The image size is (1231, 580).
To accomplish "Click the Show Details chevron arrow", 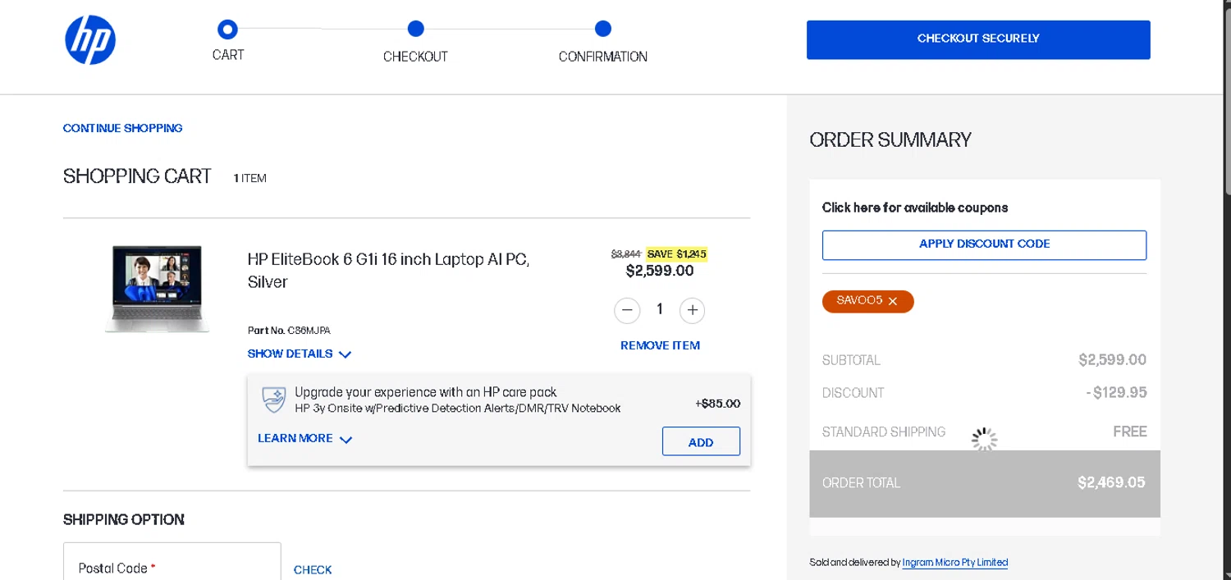I will pyautogui.click(x=346, y=355).
